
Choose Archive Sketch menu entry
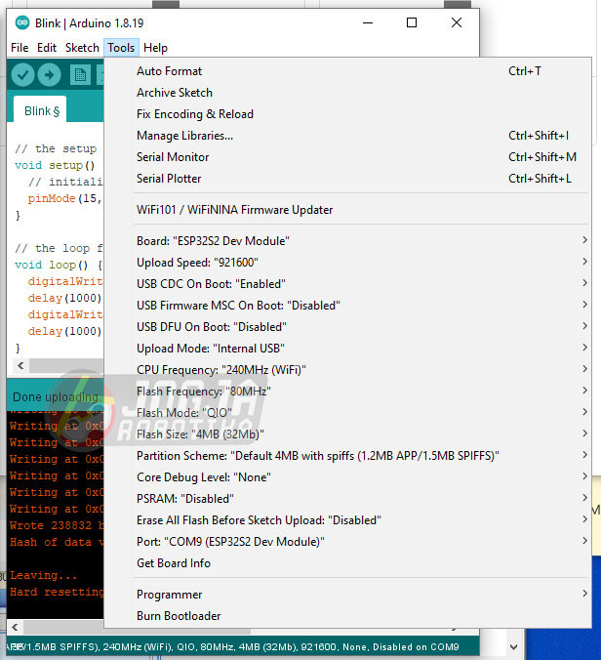[347, 93]
